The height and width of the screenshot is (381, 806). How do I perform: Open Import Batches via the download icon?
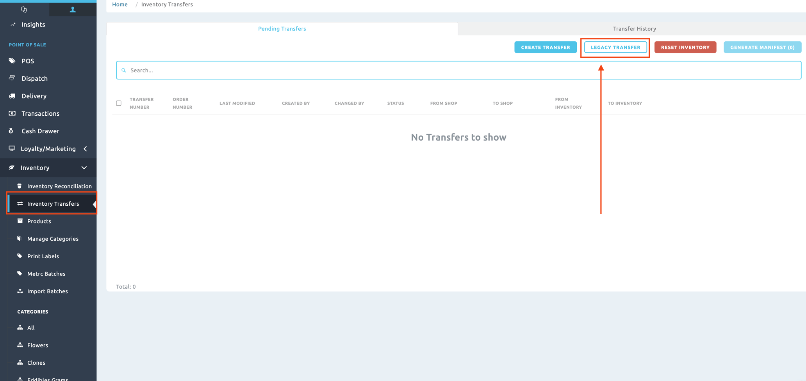pos(20,291)
